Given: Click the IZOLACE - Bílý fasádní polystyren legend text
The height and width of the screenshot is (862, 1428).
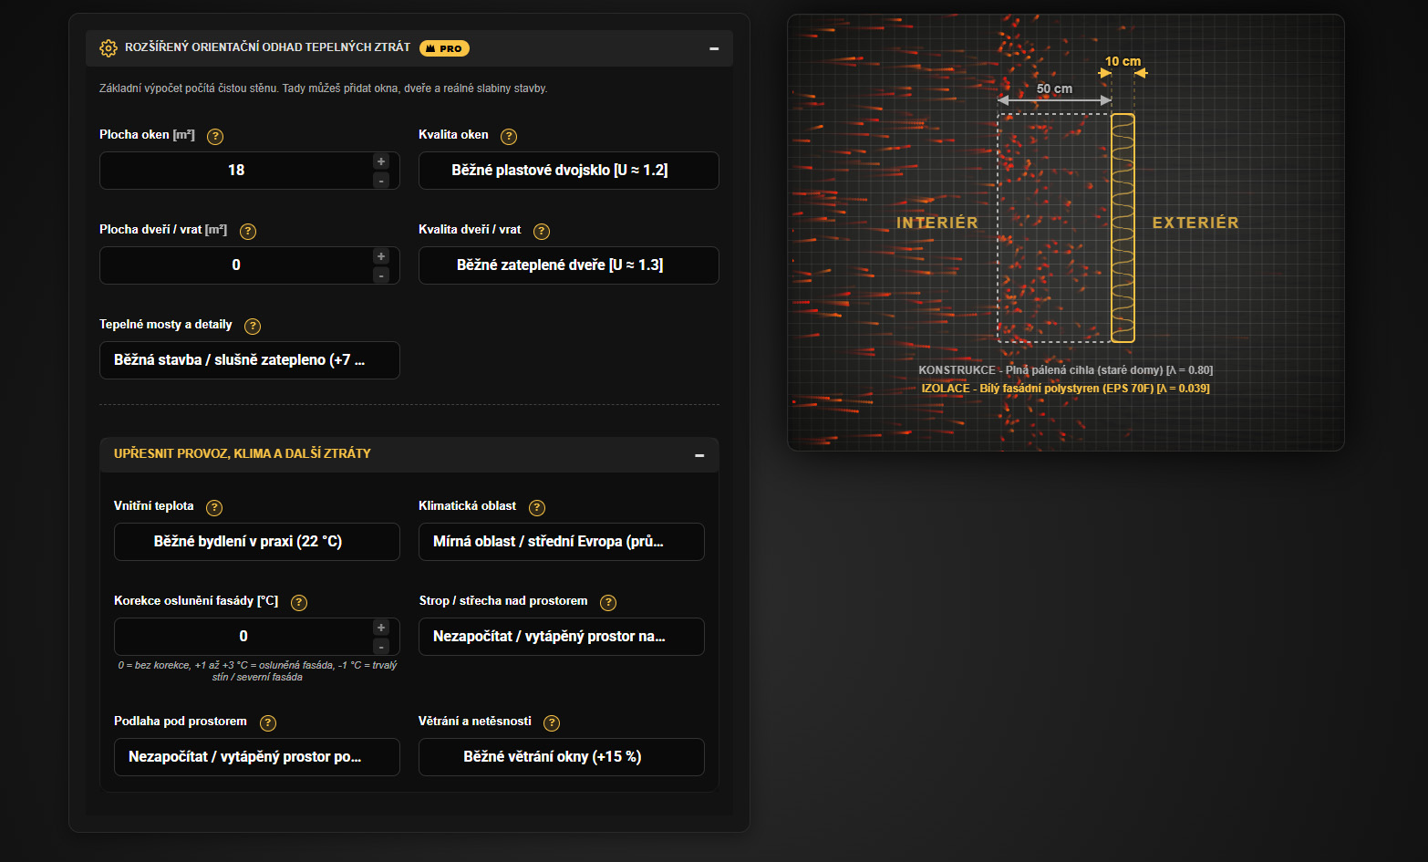Looking at the screenshot, I should point(1065,389).
